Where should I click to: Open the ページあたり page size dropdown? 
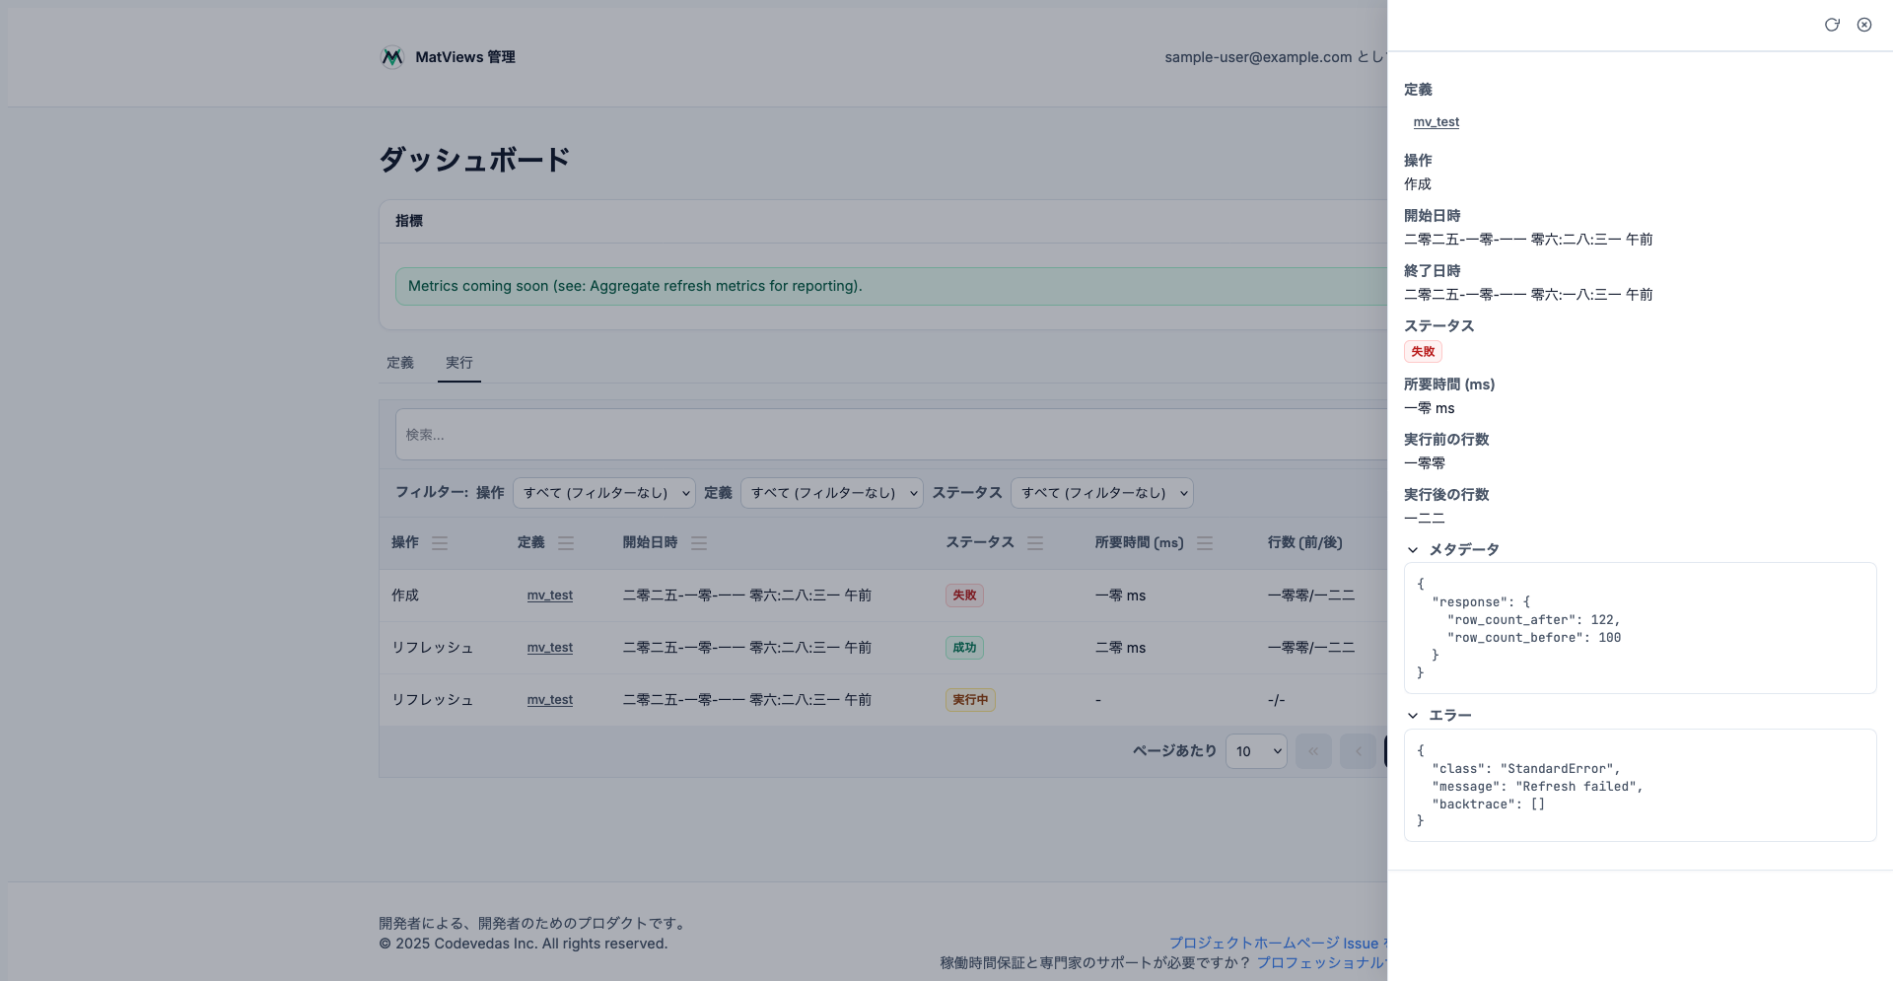tap(1256, 751)
